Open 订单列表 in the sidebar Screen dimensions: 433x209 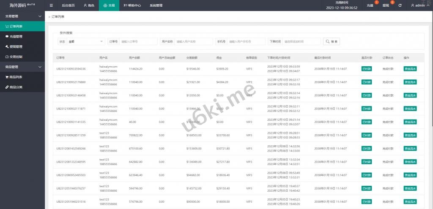pos(16,26)
